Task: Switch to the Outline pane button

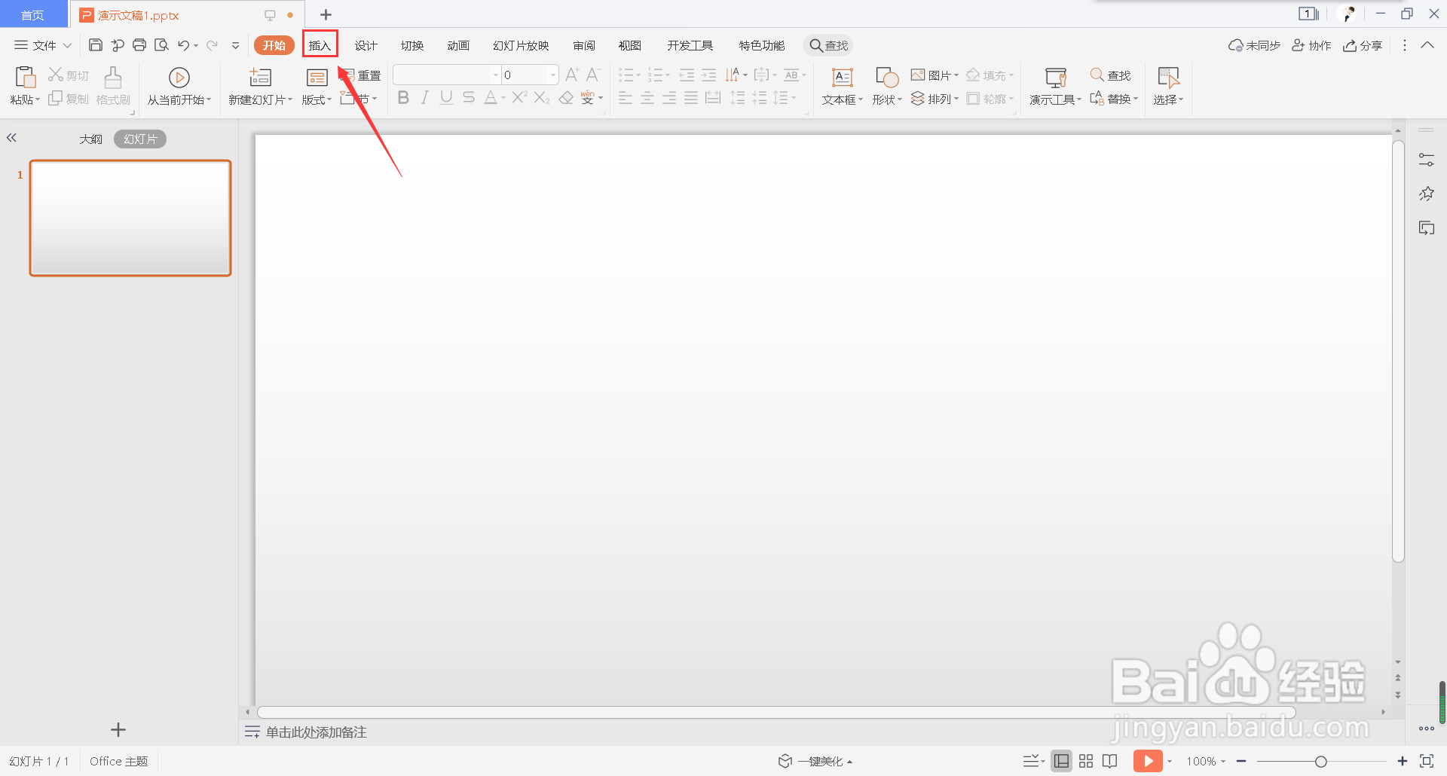Action: [91, 139]
